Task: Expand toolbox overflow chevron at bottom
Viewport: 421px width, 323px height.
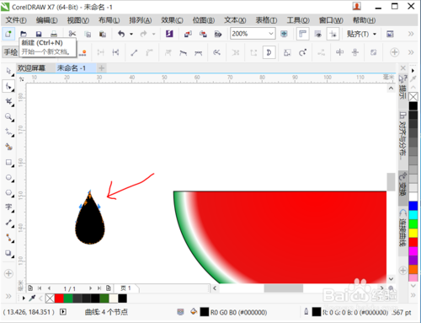Action: (8, 296)
